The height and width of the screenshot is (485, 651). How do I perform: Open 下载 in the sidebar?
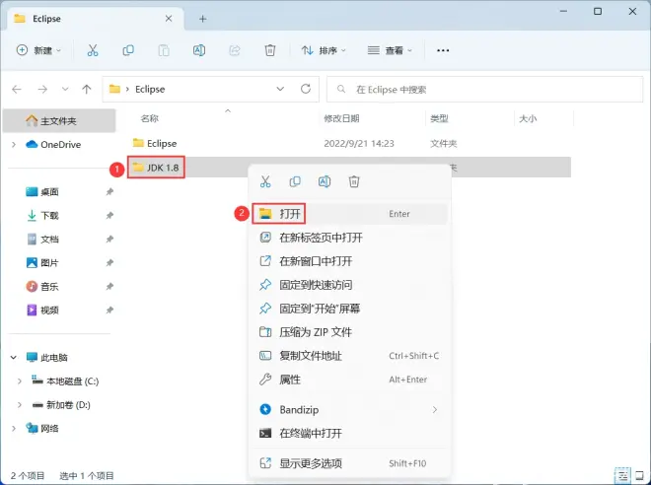(x=49, y=215)
